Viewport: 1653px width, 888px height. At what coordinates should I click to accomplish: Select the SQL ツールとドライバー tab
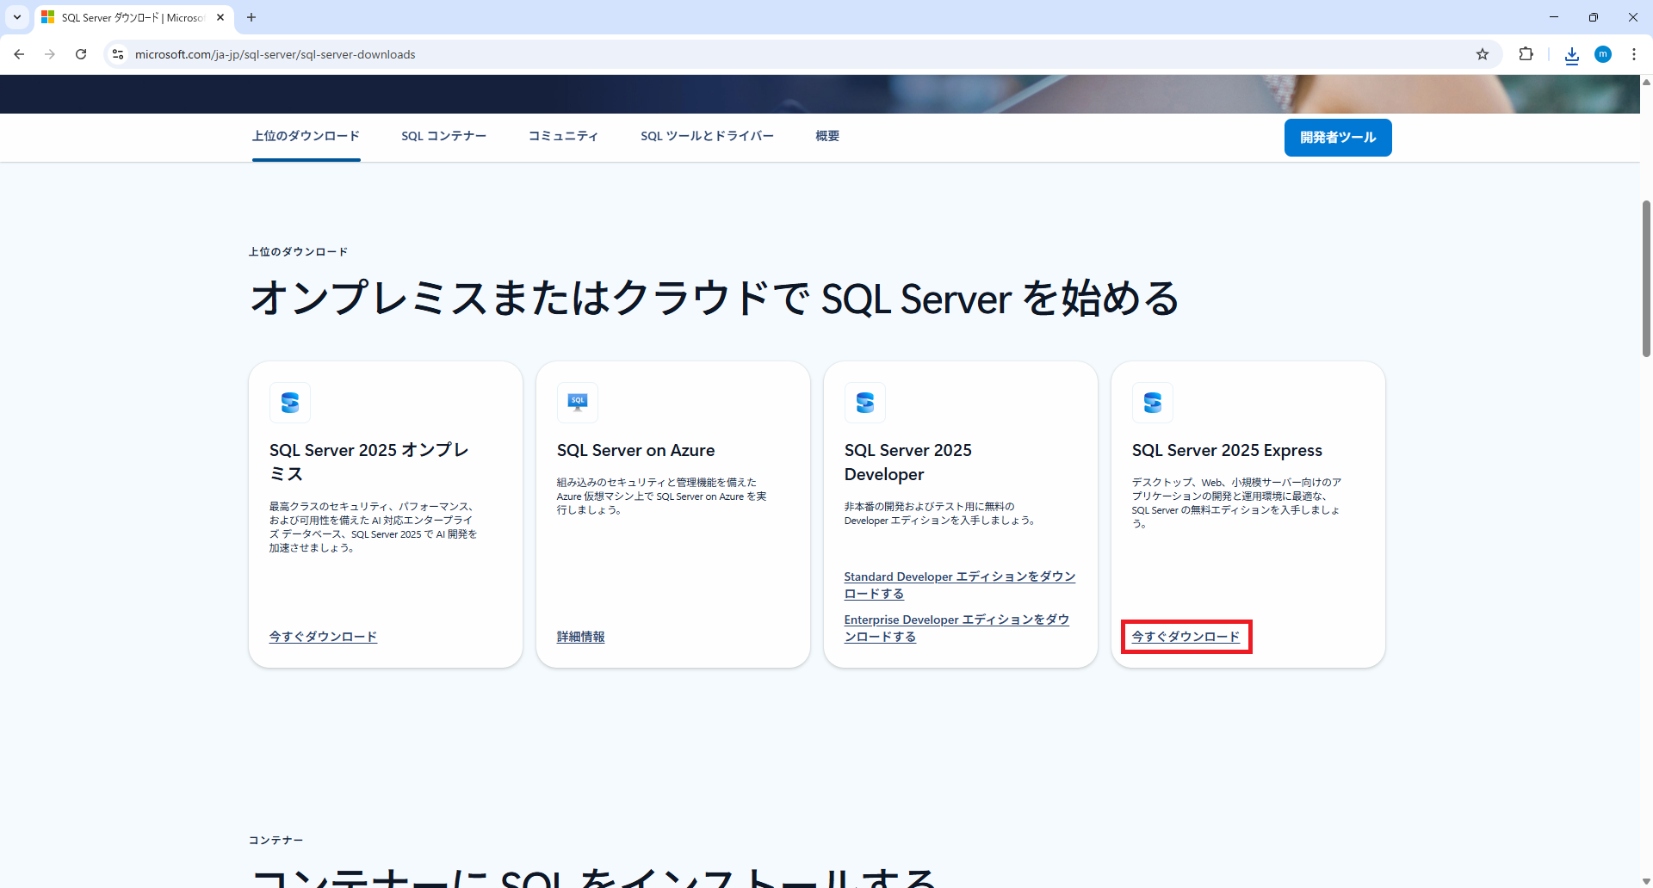pos(707,136)
